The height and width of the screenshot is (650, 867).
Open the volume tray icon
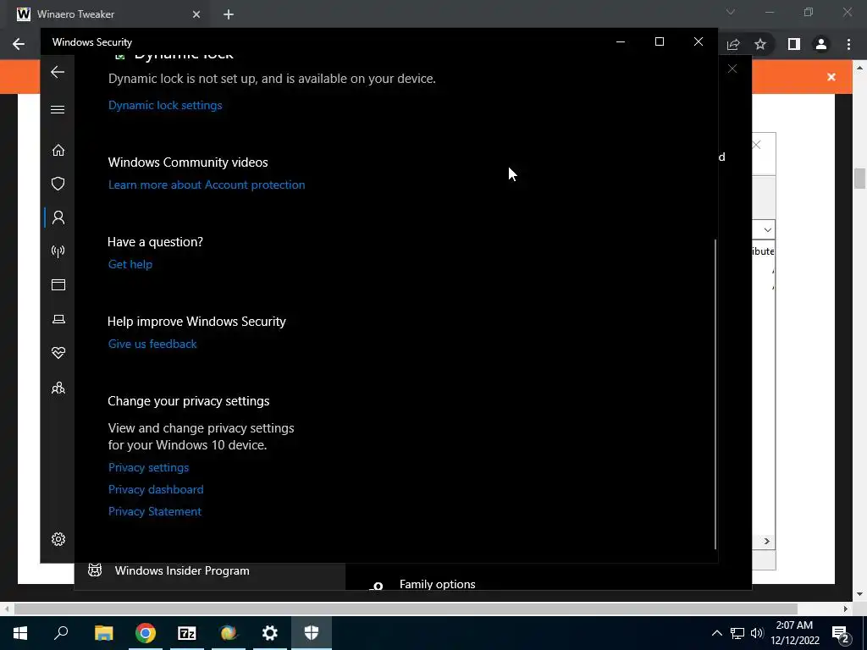[757, 633]
